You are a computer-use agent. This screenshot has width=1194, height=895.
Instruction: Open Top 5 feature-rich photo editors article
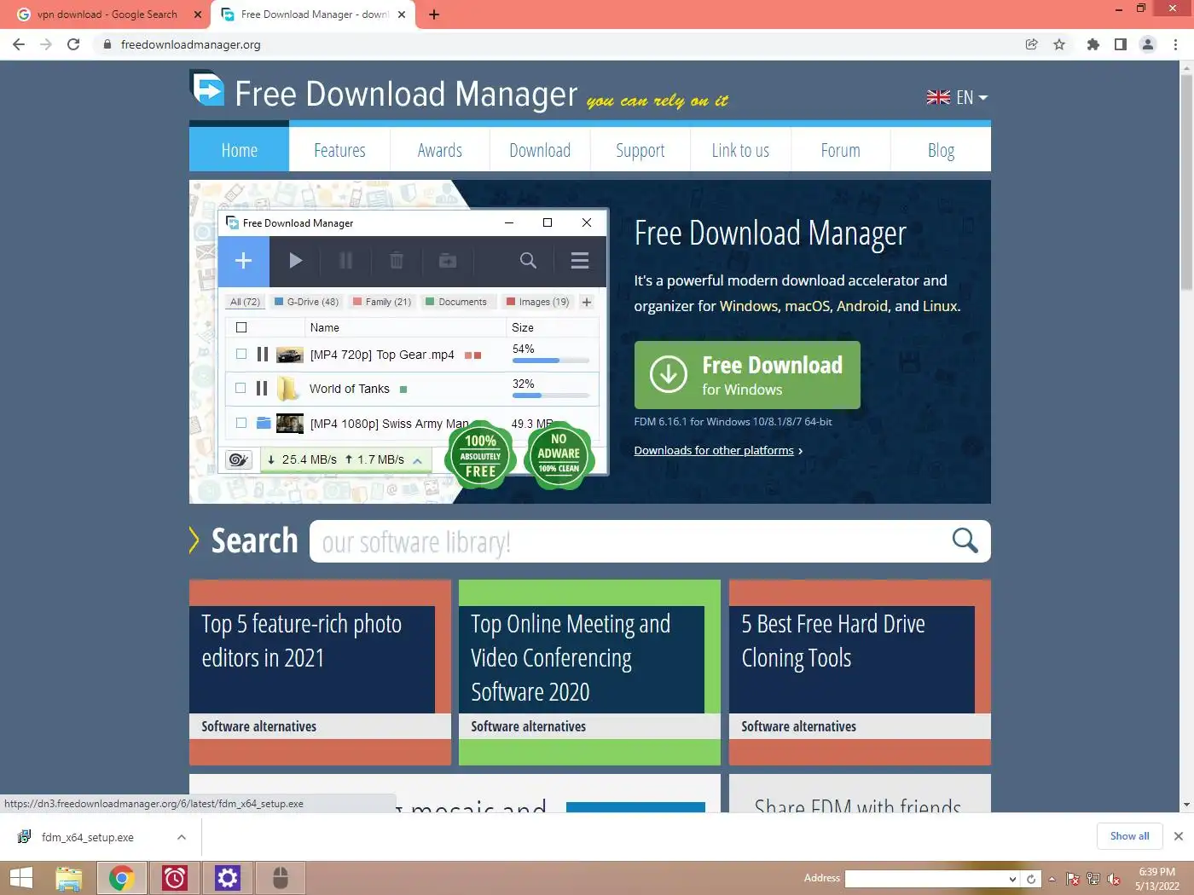pyautogui.click(x=320, y=673)
